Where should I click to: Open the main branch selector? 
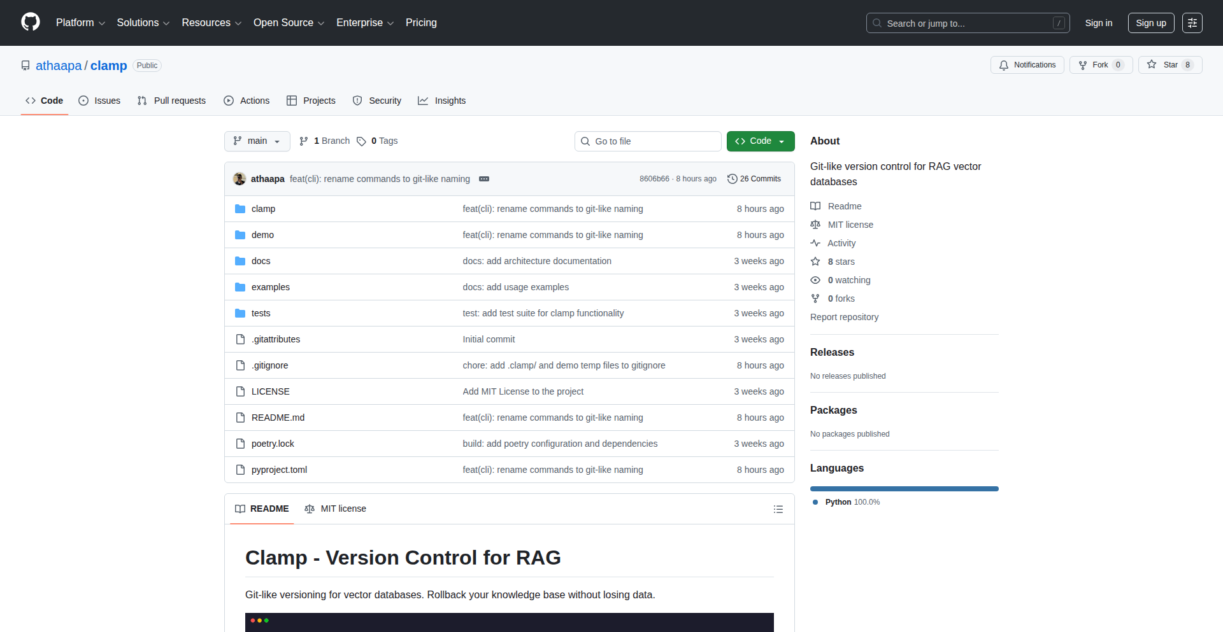(257, 141)
